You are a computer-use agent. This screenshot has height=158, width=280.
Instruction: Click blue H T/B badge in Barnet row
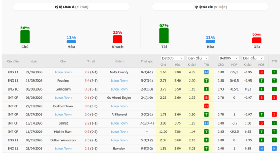[206, 123]
